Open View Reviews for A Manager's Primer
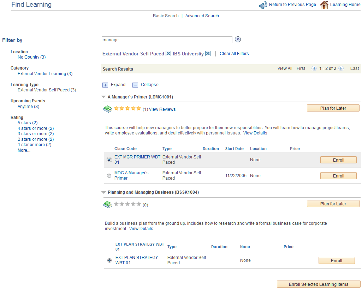Viewport: 362px width, 289px height. click(162, 109)
